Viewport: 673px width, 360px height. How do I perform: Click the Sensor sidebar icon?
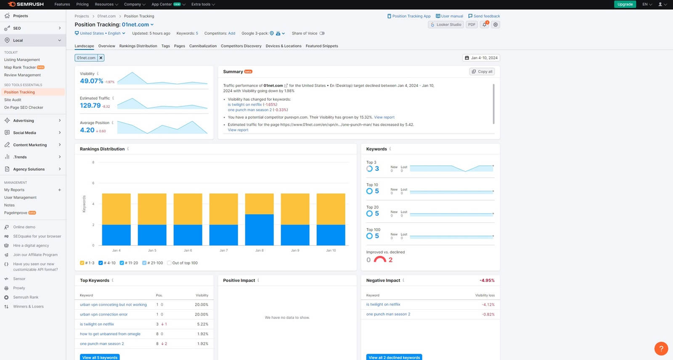6,279
